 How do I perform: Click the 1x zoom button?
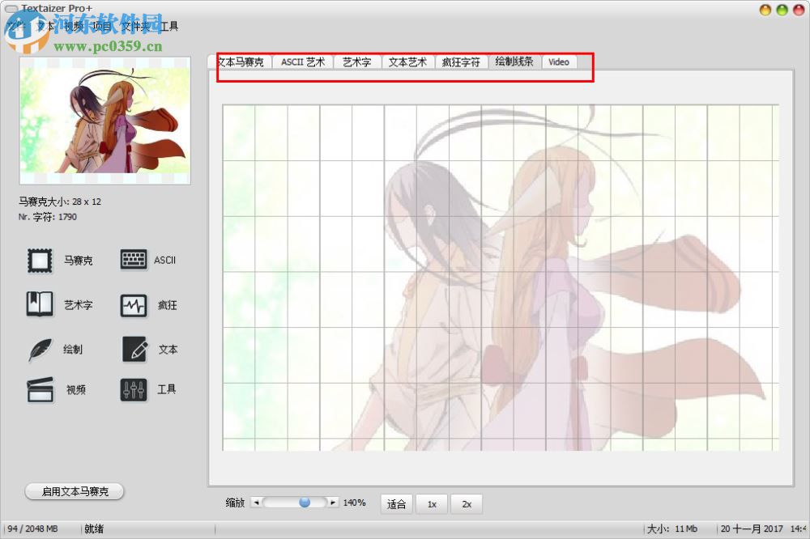click(431, 503)
